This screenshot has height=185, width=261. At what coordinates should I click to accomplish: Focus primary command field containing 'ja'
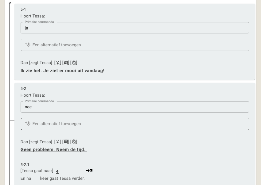tap(135, 28)
